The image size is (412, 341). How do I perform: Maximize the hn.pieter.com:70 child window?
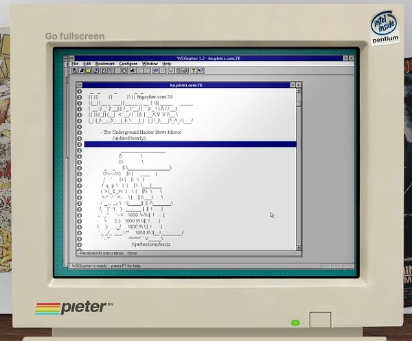[299, 85]
